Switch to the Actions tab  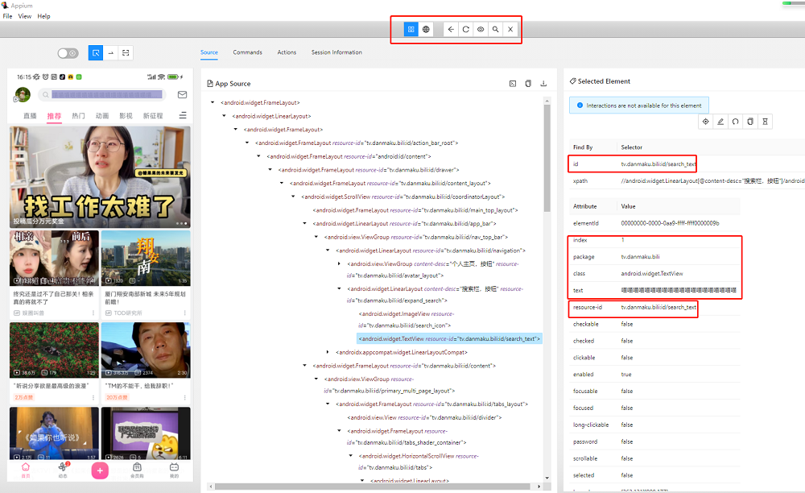(x=287, y=52)
